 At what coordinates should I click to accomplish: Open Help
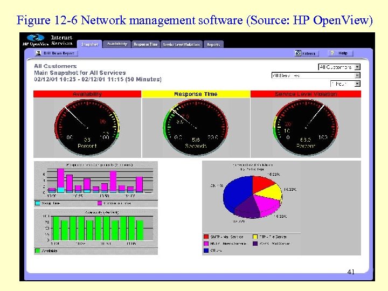340,53
